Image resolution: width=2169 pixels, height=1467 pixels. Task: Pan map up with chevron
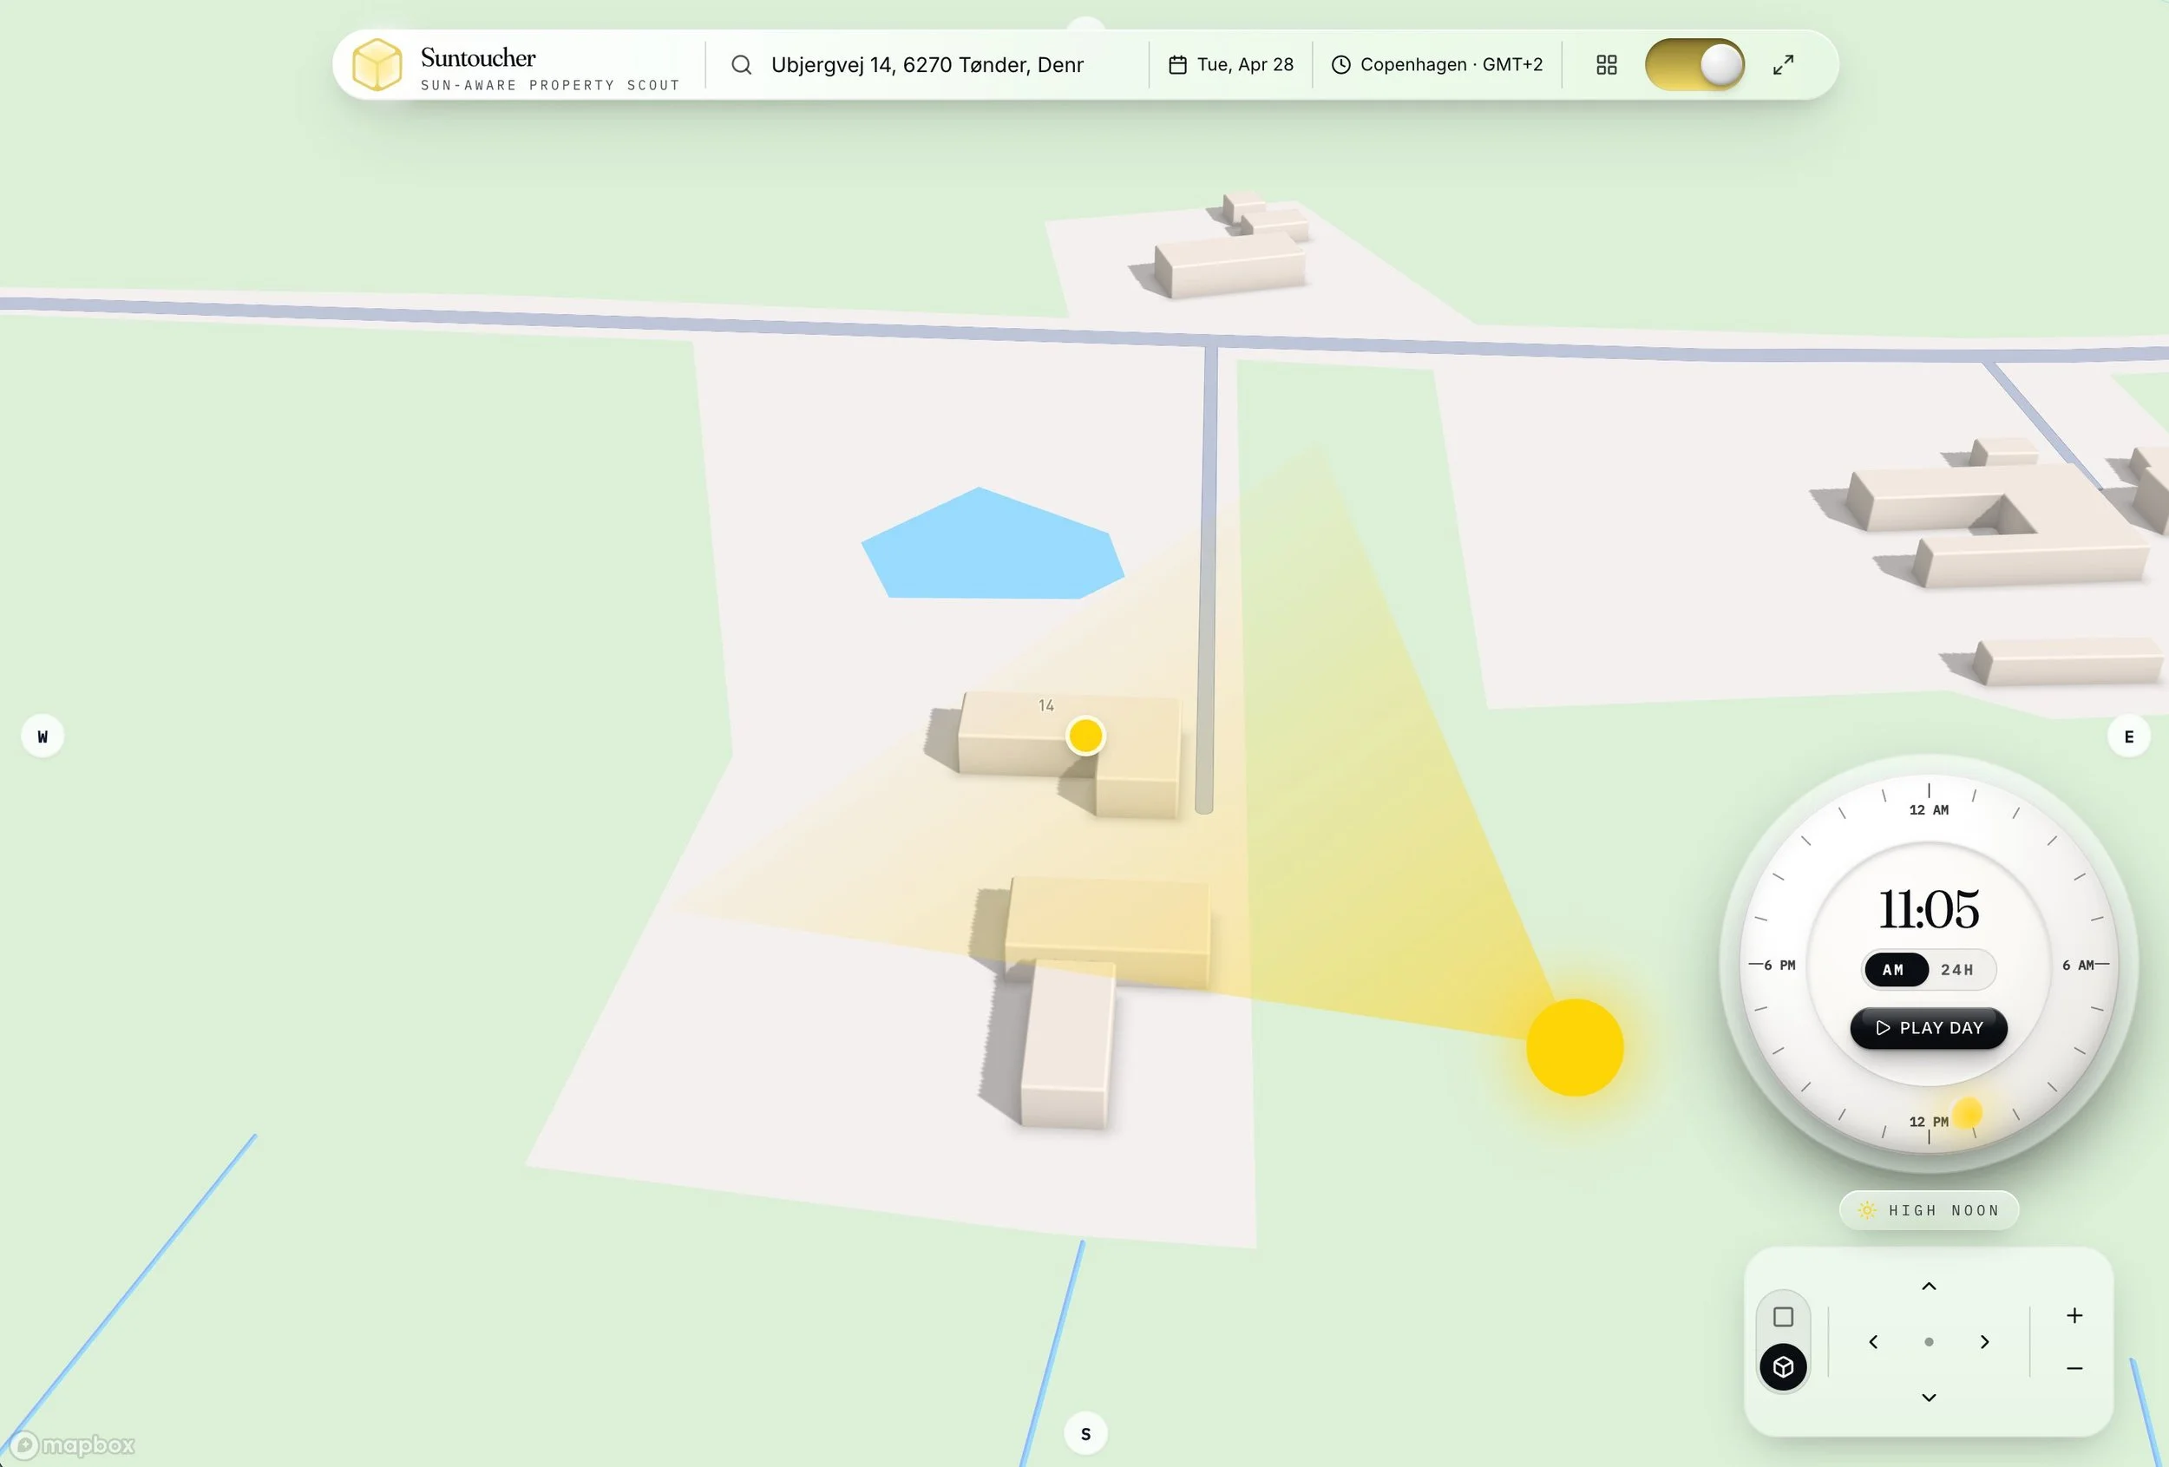coord(1928,1287)
